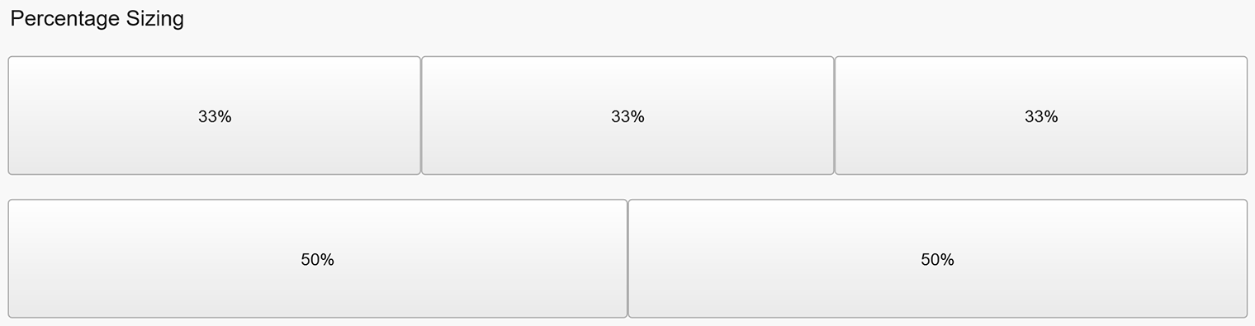Screen dimensions: 1255x326
Task: Click the rightmost 33% button
Action: pos(1041,116)
